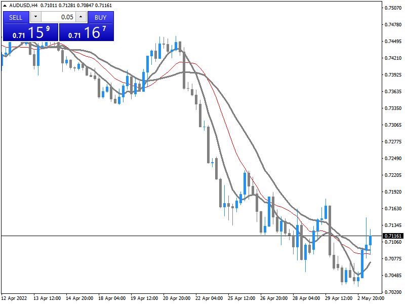Click the latest blue candle on chart
Image resolution: width=405 pixels, height=304 pixels.
coord(370,241)
